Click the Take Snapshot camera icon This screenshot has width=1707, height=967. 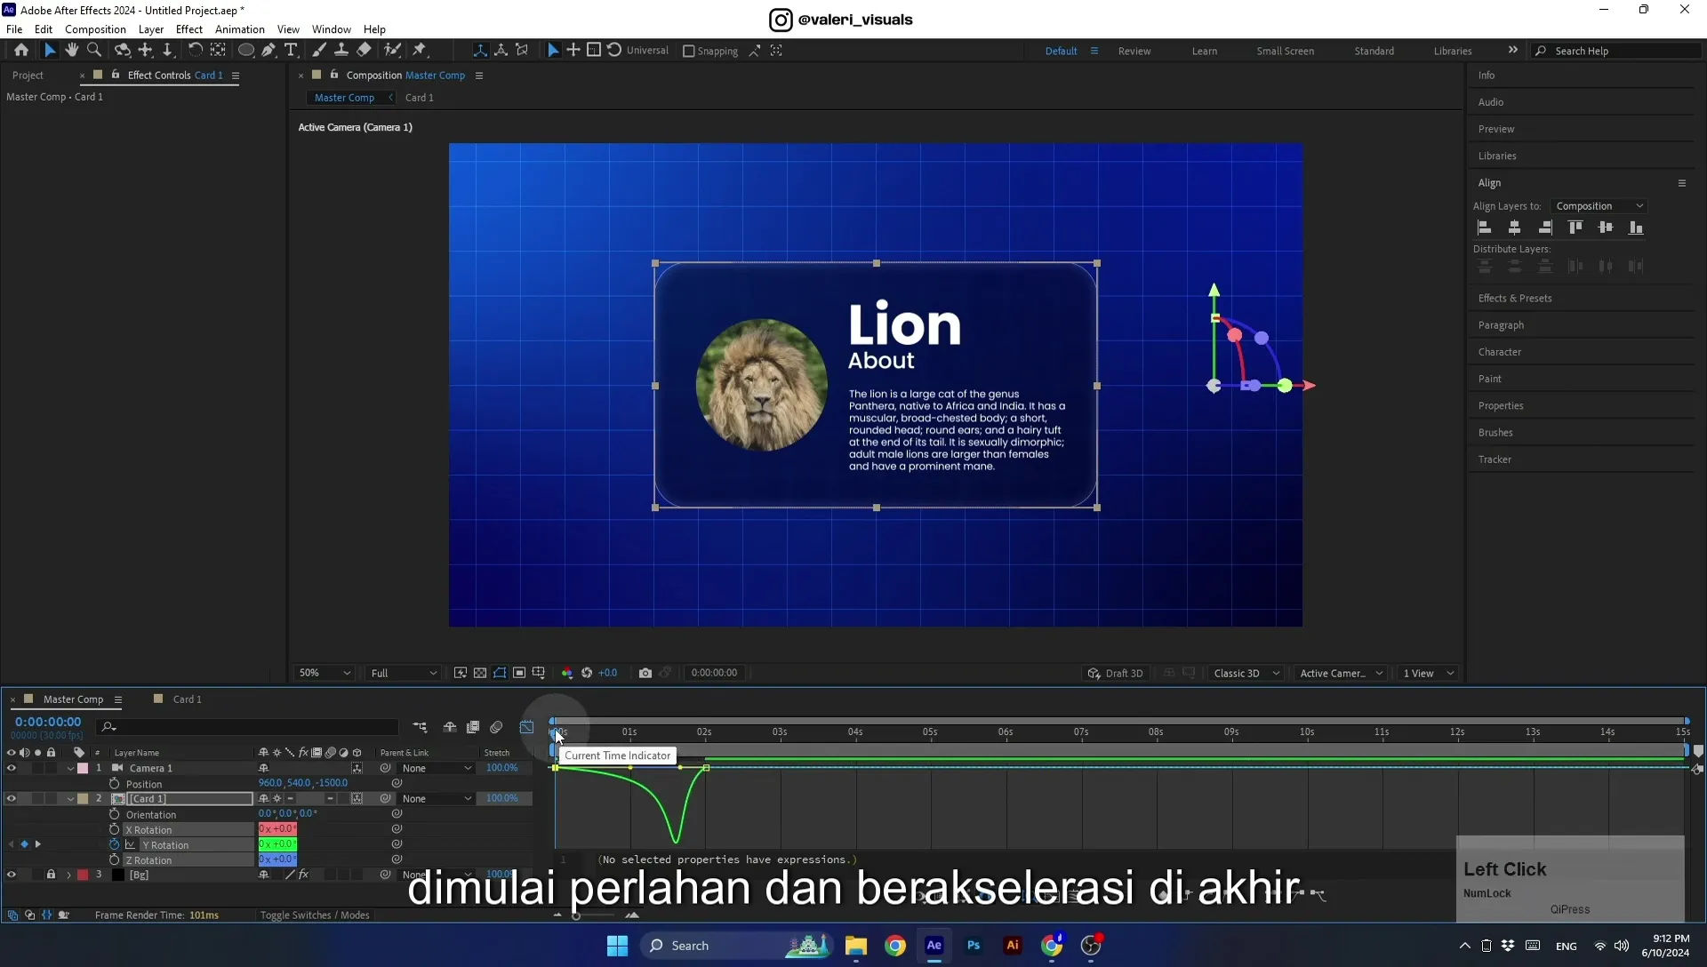coord(645,673)
